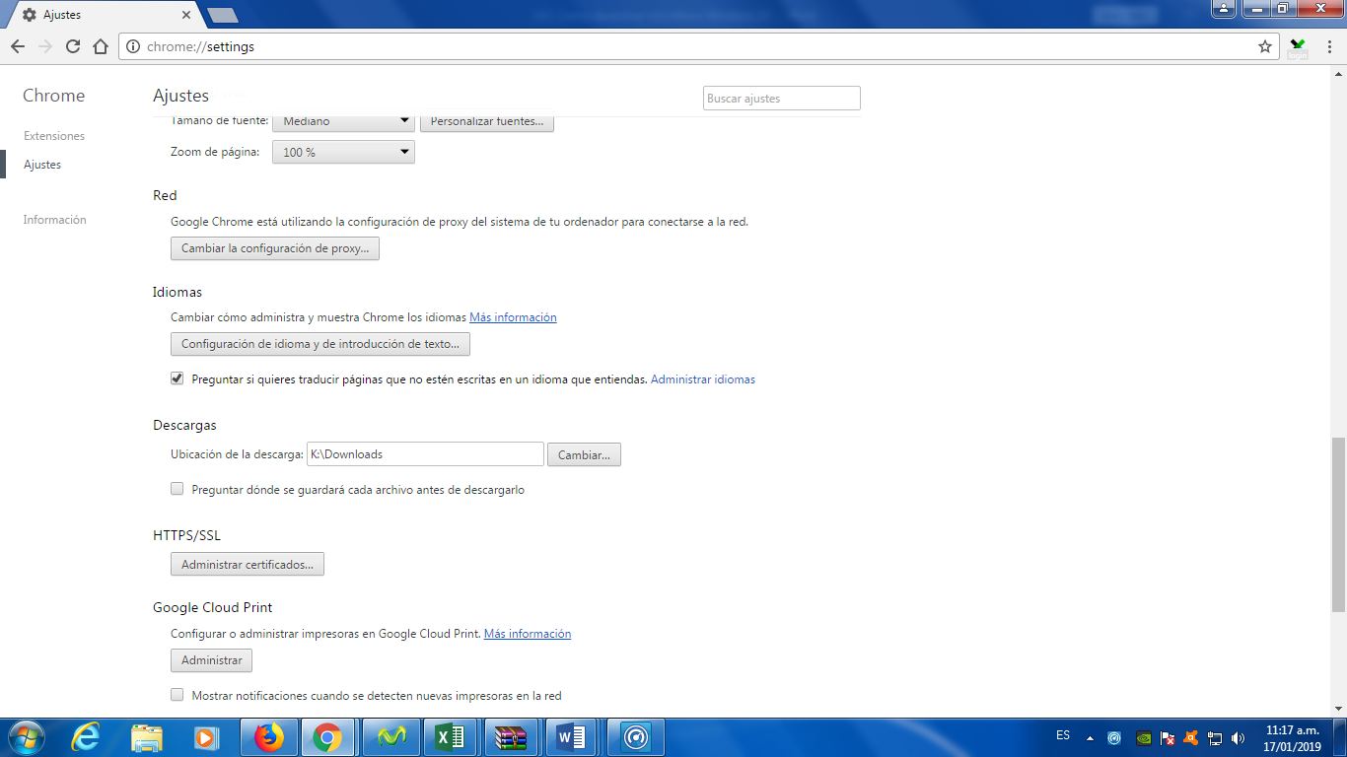Open a new tab
Viewport: 1347px width, 757px height.
(x=222, y=15)
